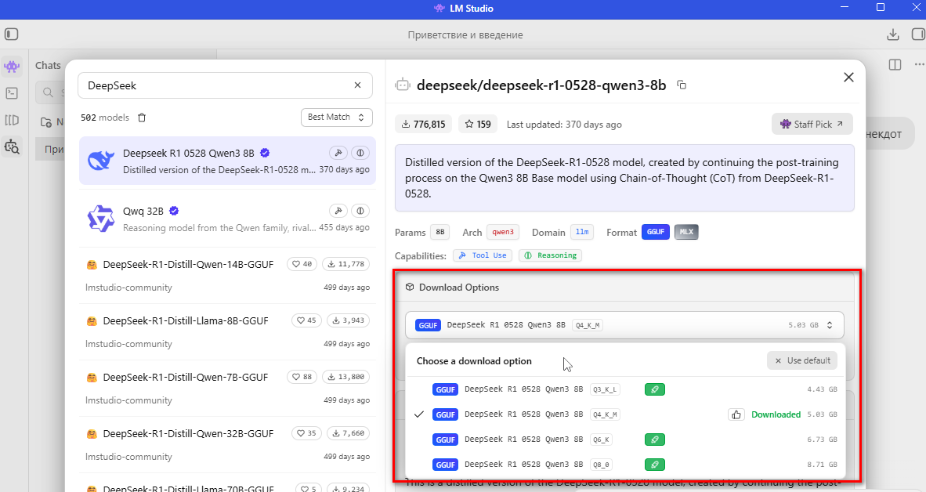Image resolution: width=926 pixels, height=492 pixels.
Task: Open DeepSeek-R1-Distill-Qwen-7B-GGUF result
Action: (x=227, y=388)
